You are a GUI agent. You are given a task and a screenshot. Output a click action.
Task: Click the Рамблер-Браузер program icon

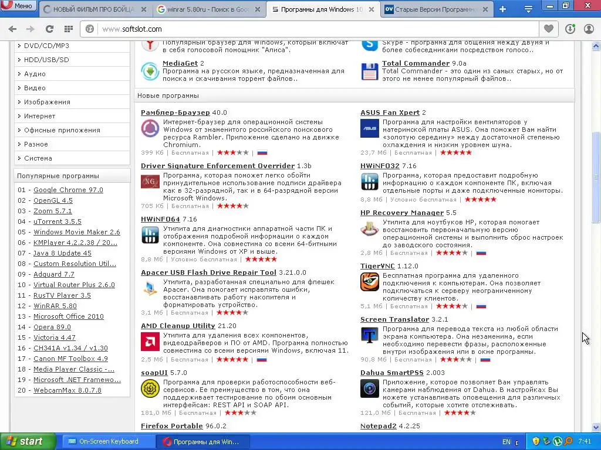tap(150, 128)
